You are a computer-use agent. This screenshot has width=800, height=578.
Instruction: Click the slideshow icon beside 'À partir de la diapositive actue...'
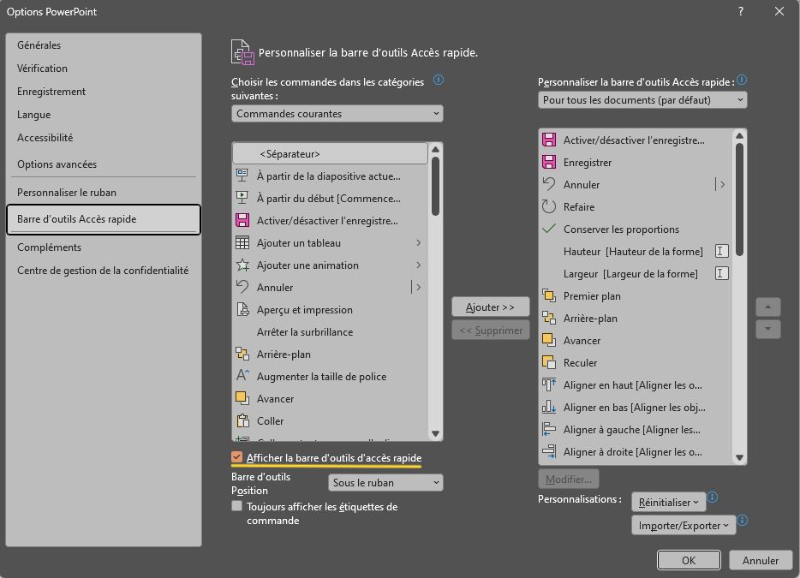pos(242,176)
